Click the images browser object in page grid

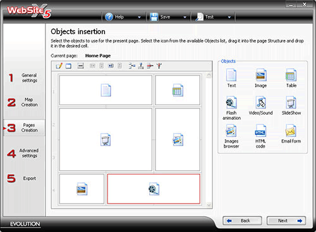click(x=178, y=139)
